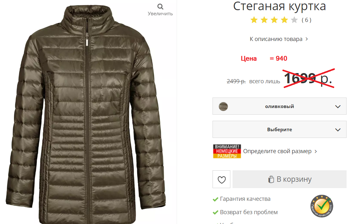Click the magnifier Увеличить icon
The image size is (352, 224).
(160, 6)
